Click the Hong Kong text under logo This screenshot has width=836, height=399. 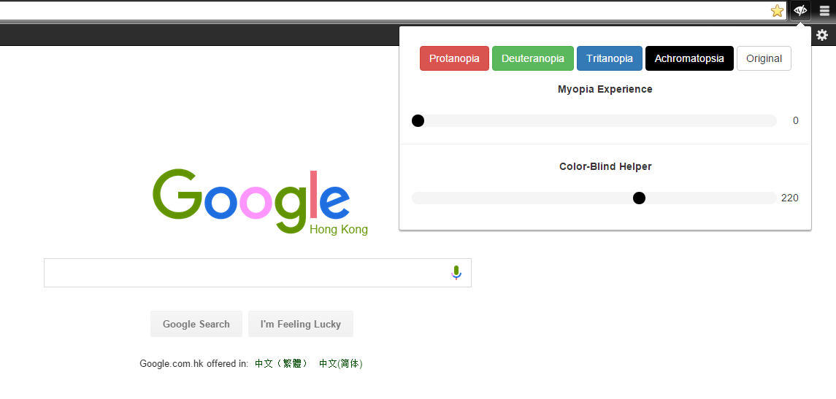(339, 230)
